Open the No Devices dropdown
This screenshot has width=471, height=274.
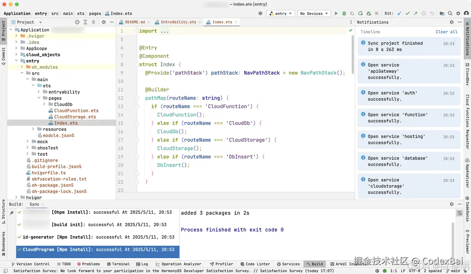pos(314,14)
